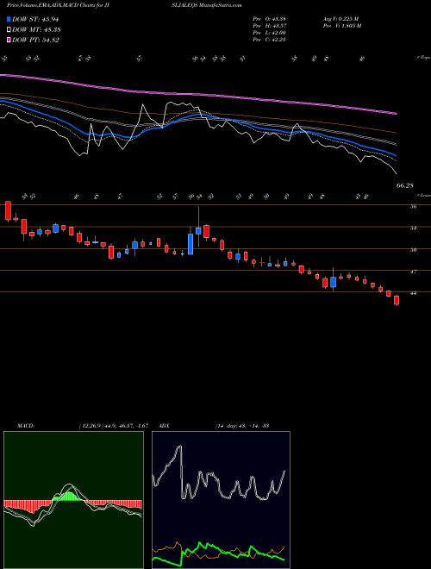Click the 'Pre L: 42.00' low value
This screenshot has height=569, width=431.
(270, 33)
